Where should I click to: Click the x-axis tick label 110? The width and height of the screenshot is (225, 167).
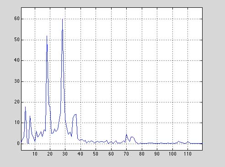187,154
